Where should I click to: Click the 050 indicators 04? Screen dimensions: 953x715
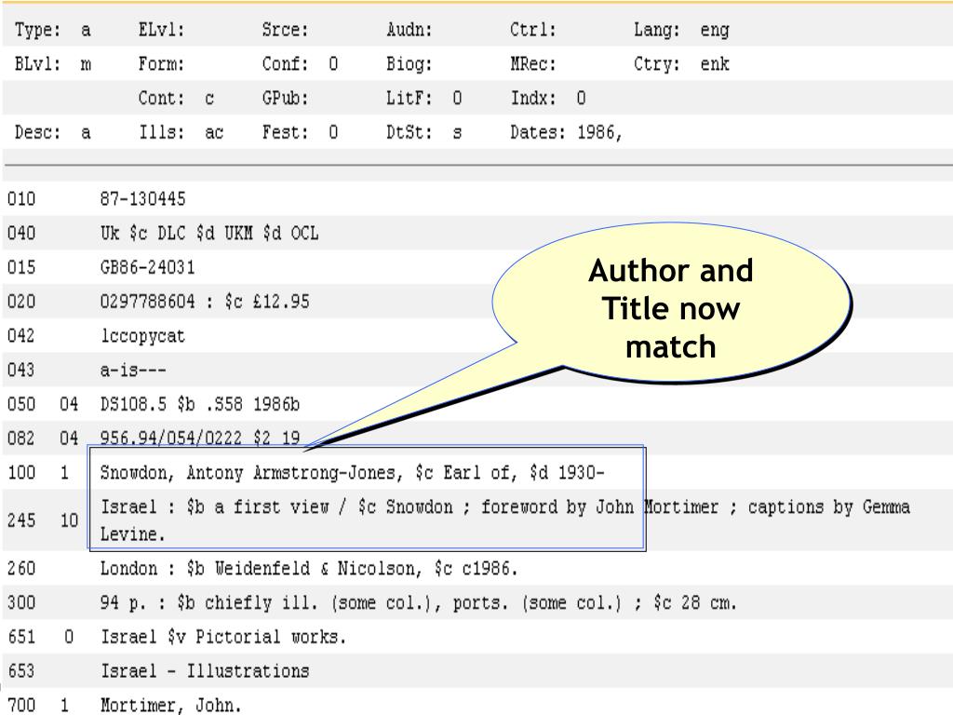69,404
